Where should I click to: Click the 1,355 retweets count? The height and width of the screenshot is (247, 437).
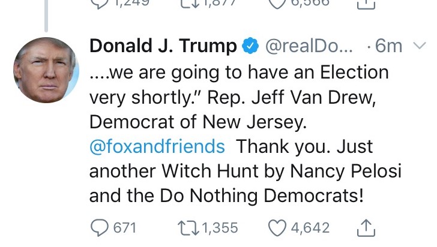pyautogui.click(x=220, y=228)
